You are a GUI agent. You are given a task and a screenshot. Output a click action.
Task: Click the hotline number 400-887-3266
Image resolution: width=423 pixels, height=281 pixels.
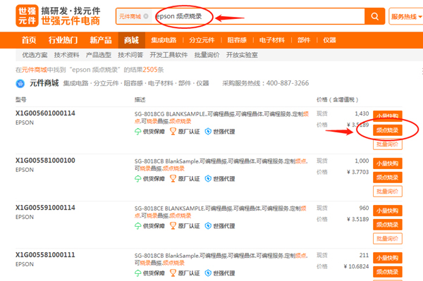pyautogui.click(x=288, y=83)
